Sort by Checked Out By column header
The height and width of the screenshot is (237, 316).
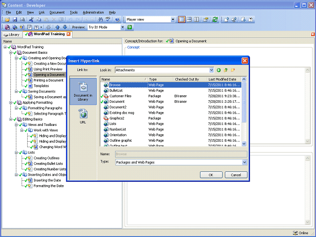coord(190,79)
